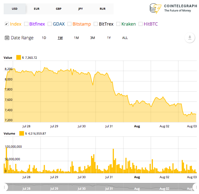Grab the left handle of range navigator
This screenshot has width=199, height=194.
5,187
